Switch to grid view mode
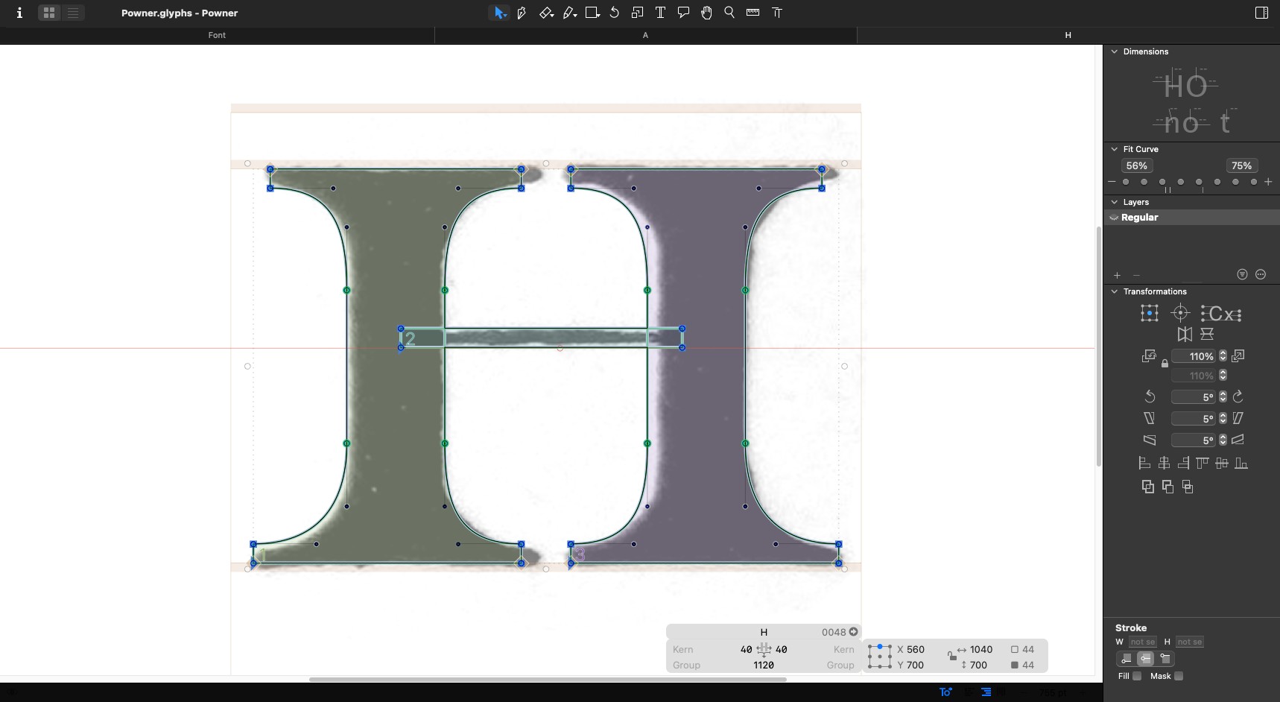 [49, 13]
